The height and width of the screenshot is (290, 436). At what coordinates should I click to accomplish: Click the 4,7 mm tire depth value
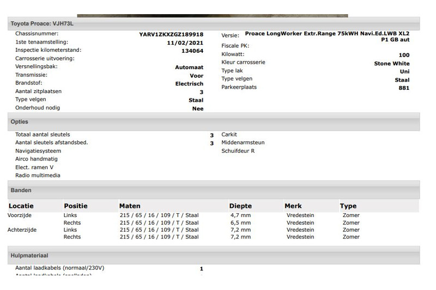[x=240, y=215]
